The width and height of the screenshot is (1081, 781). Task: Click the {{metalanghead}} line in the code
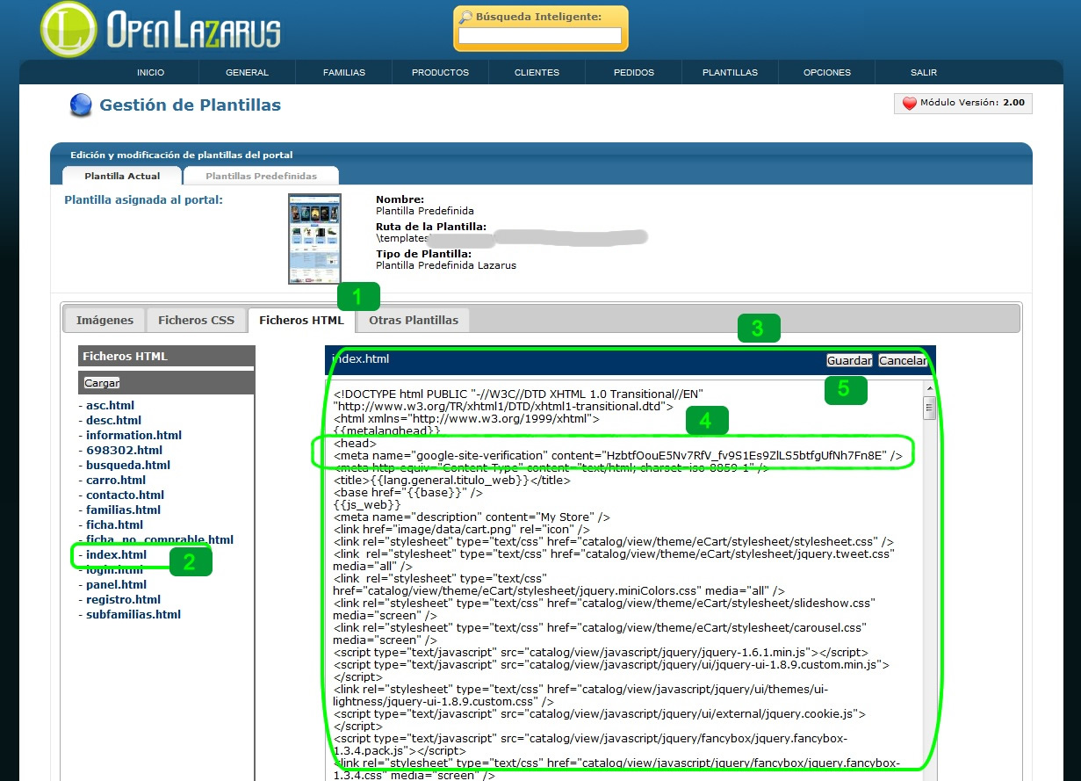(386, 431)
